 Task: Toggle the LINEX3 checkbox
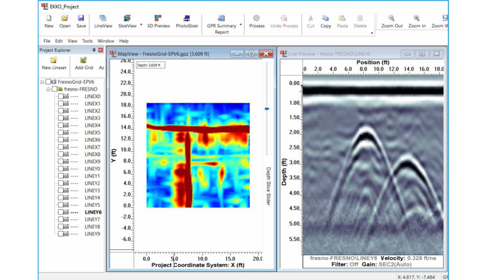61,118
